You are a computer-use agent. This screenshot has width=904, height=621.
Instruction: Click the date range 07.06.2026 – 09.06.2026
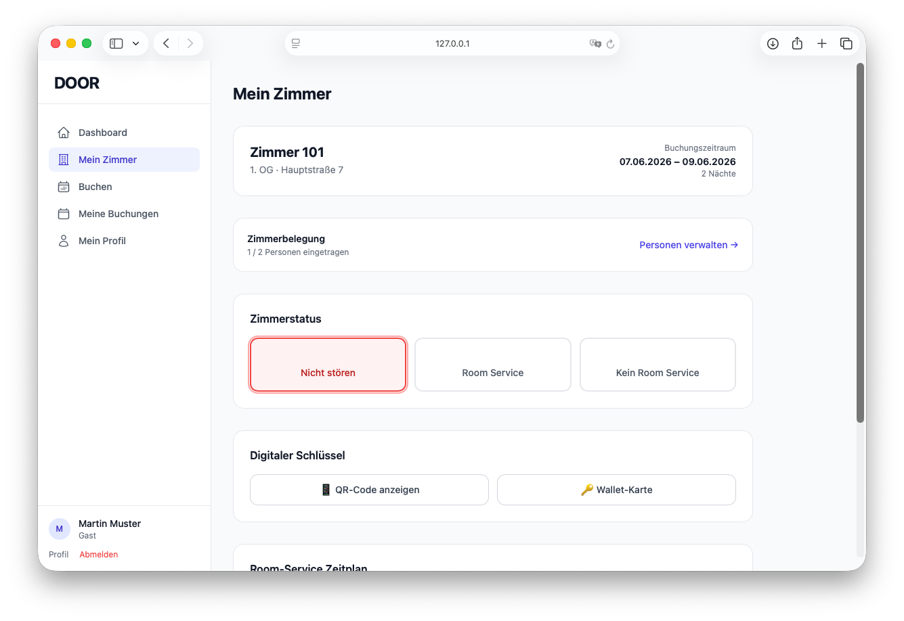click(678, 162)
